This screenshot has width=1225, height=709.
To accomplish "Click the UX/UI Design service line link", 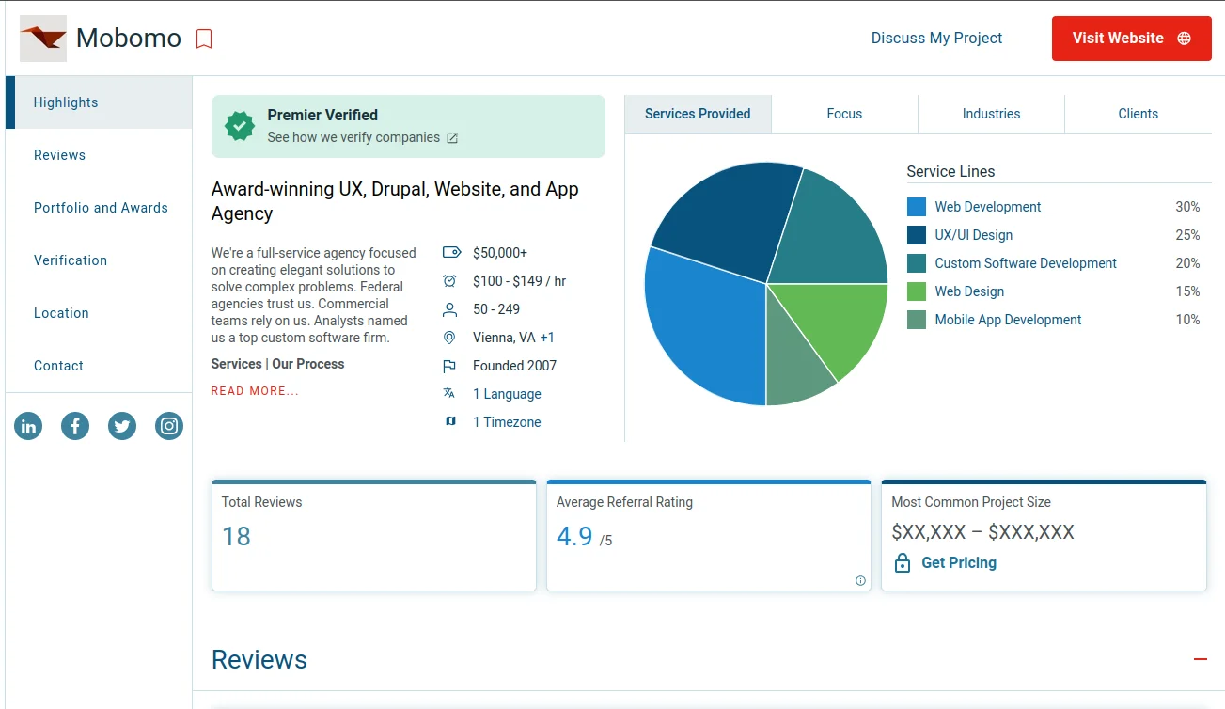I will 974,235.
